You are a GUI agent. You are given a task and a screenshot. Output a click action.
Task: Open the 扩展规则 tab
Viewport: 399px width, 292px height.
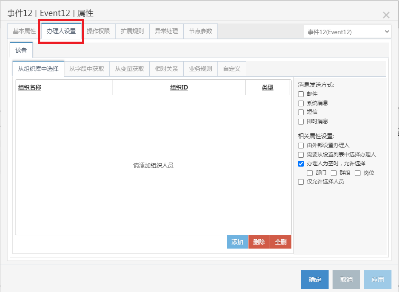132,31
